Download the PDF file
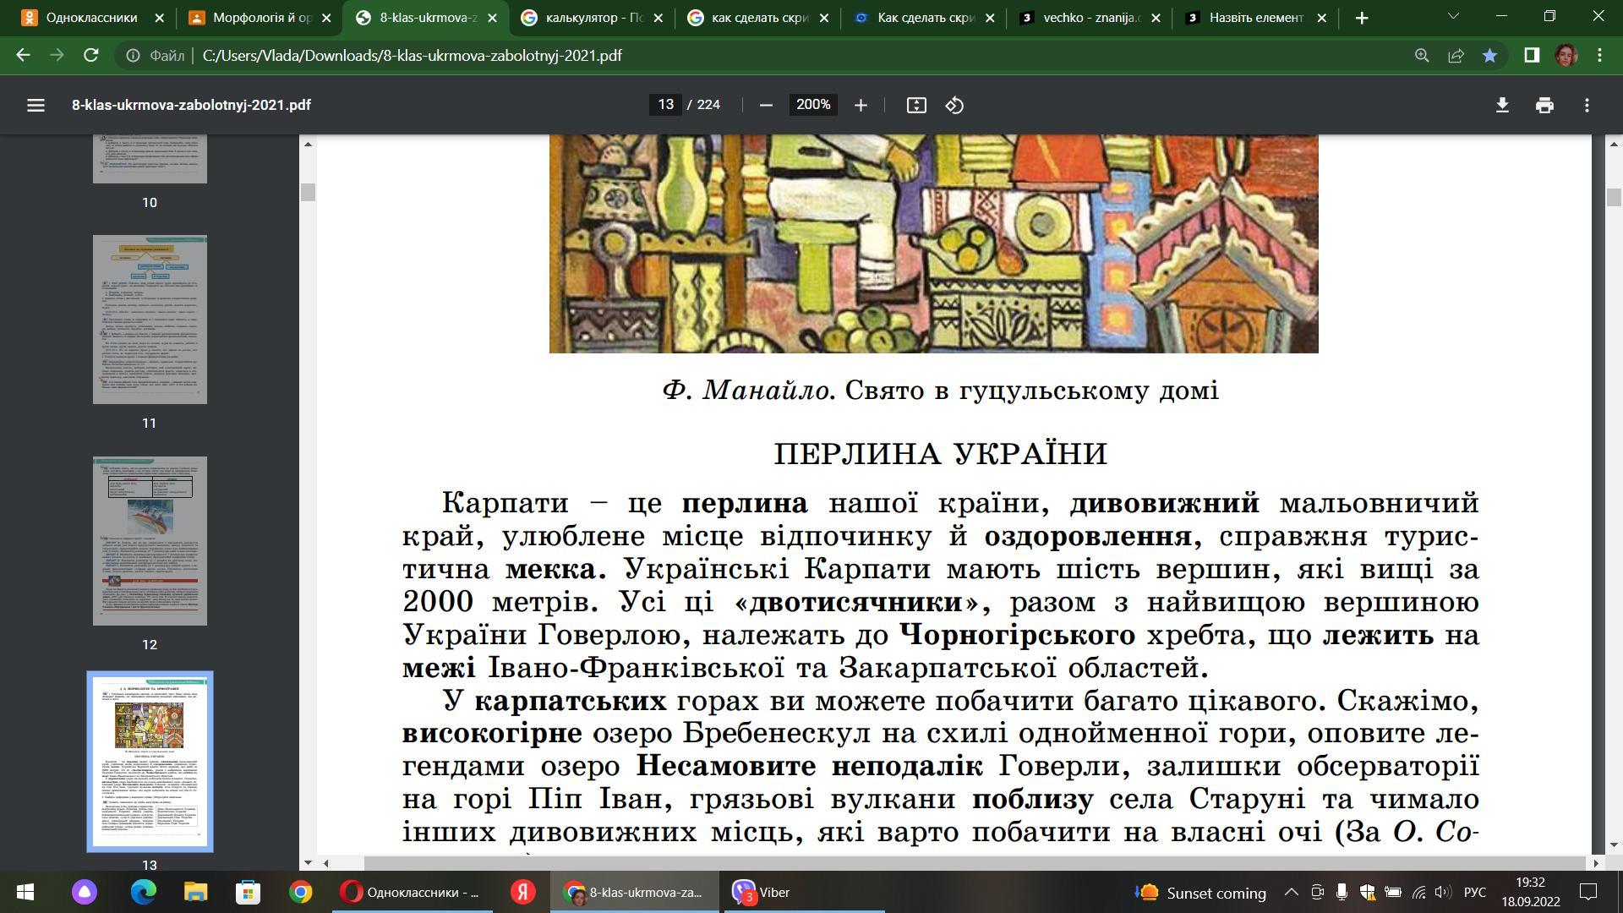 click(x=1502, y=105)
